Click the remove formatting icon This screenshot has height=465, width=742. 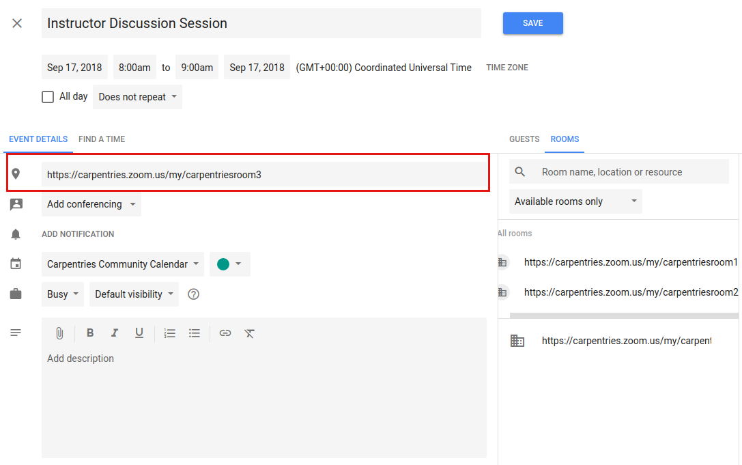[x=249, y=333]
